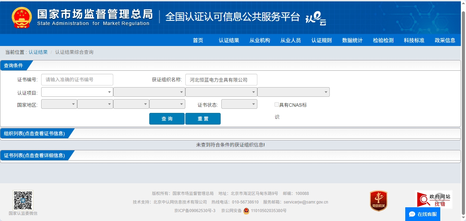The image size is (466, 221).
Task: Open 检验检测 navigation menu
Action: click(383, 40)
